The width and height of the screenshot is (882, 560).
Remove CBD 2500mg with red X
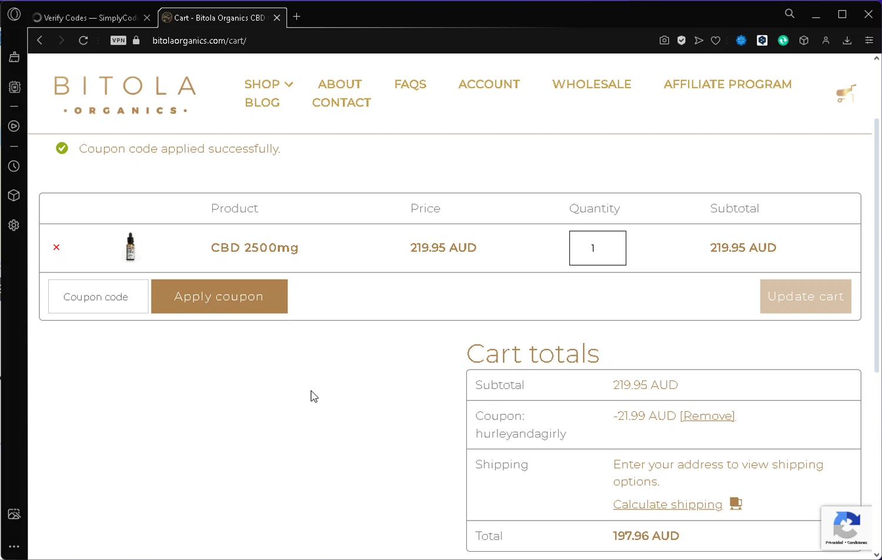coord(56,247)
